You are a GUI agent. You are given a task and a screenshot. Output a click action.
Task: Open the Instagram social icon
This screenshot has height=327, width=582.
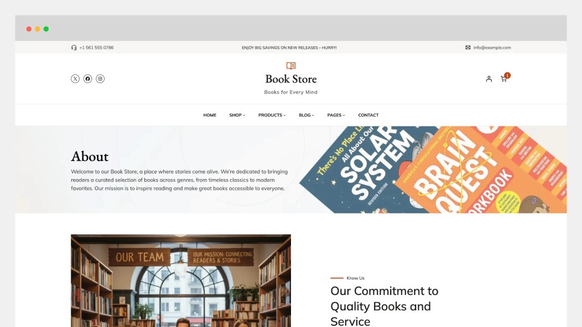pyautogui.click(x=100, y=78)
